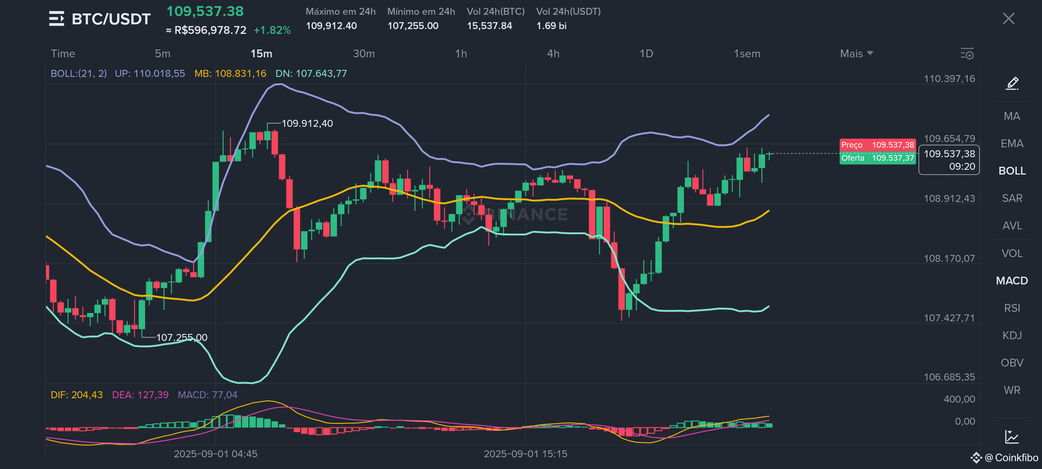Expand the Mais timeframe dropdown
The width and height of the screenshot is (1042, 469).
coord(856,53)
